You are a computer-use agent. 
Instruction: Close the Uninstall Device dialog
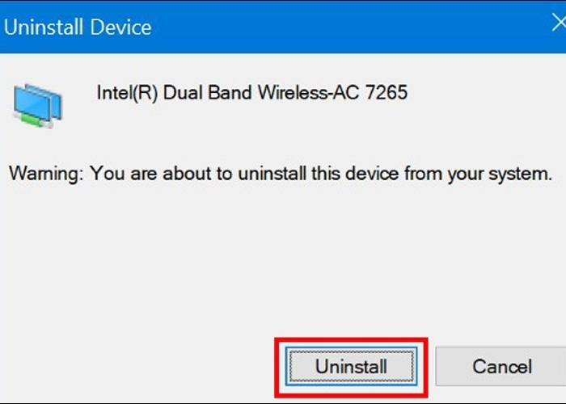557,23
